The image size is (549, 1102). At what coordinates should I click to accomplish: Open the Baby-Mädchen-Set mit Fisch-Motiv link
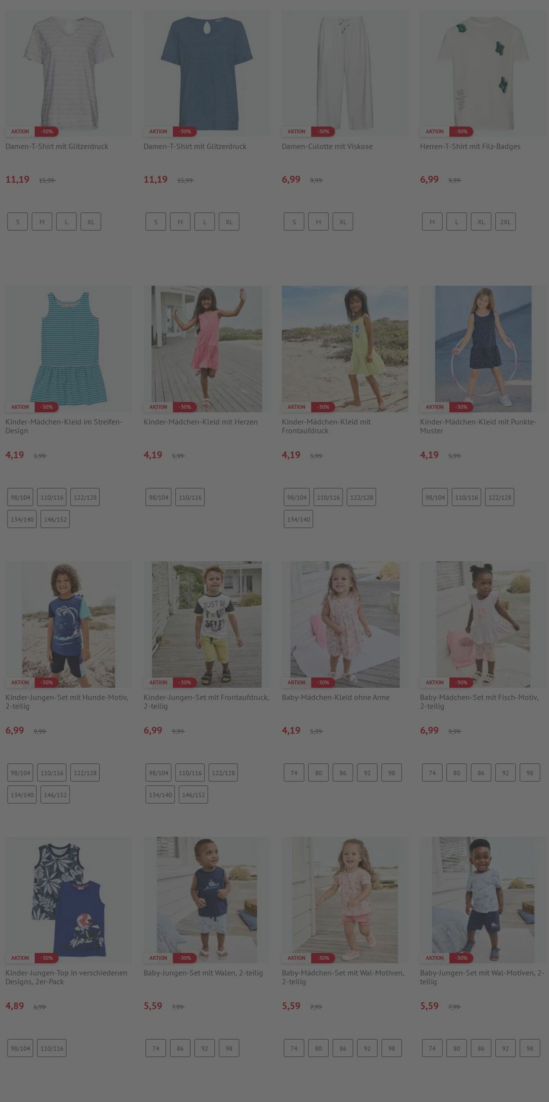pyautogui.click(x=479, y=701)
